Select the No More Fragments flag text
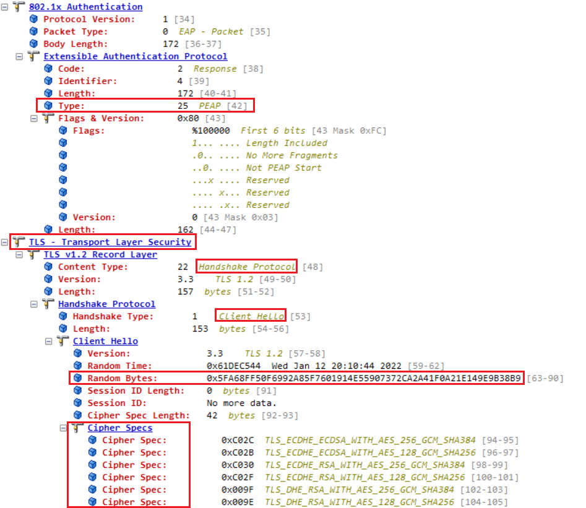The height and width of the screenshot is (508, 586). [x=292, y=155]
